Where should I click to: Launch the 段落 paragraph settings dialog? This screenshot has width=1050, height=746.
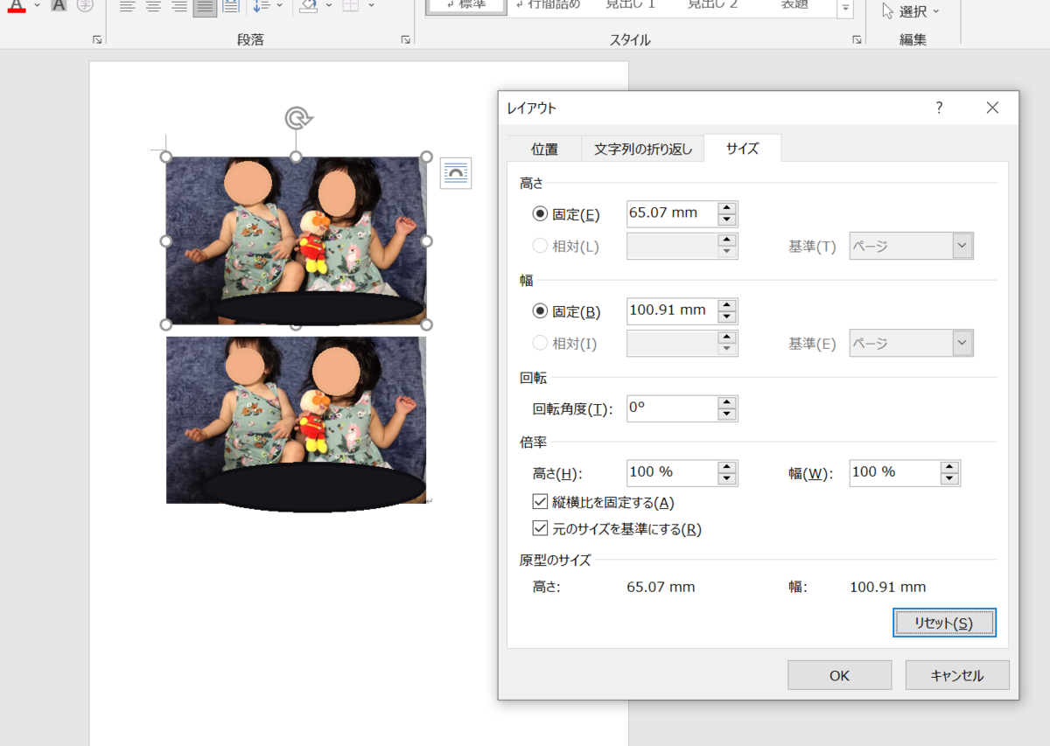click(405, 40)
